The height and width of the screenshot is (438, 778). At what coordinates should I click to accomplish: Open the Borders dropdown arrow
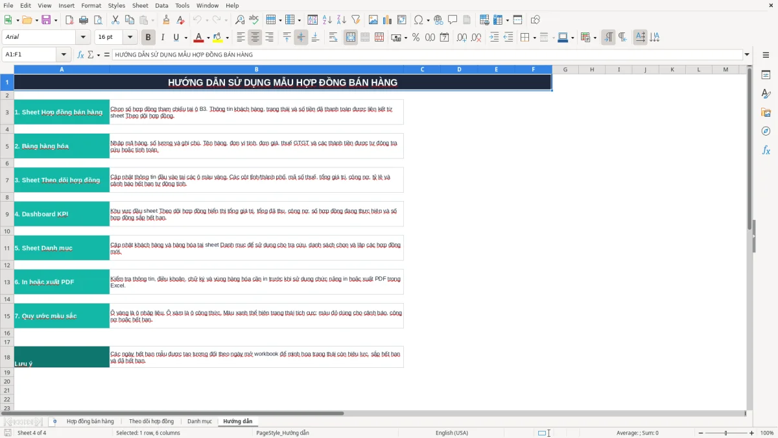point(534,38)
